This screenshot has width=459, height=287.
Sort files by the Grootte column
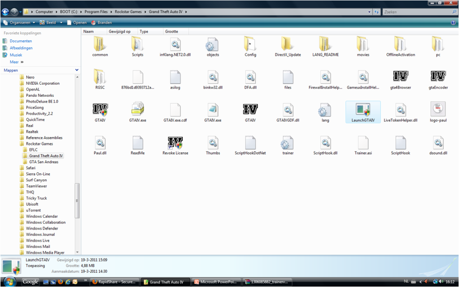pos(175,31)
